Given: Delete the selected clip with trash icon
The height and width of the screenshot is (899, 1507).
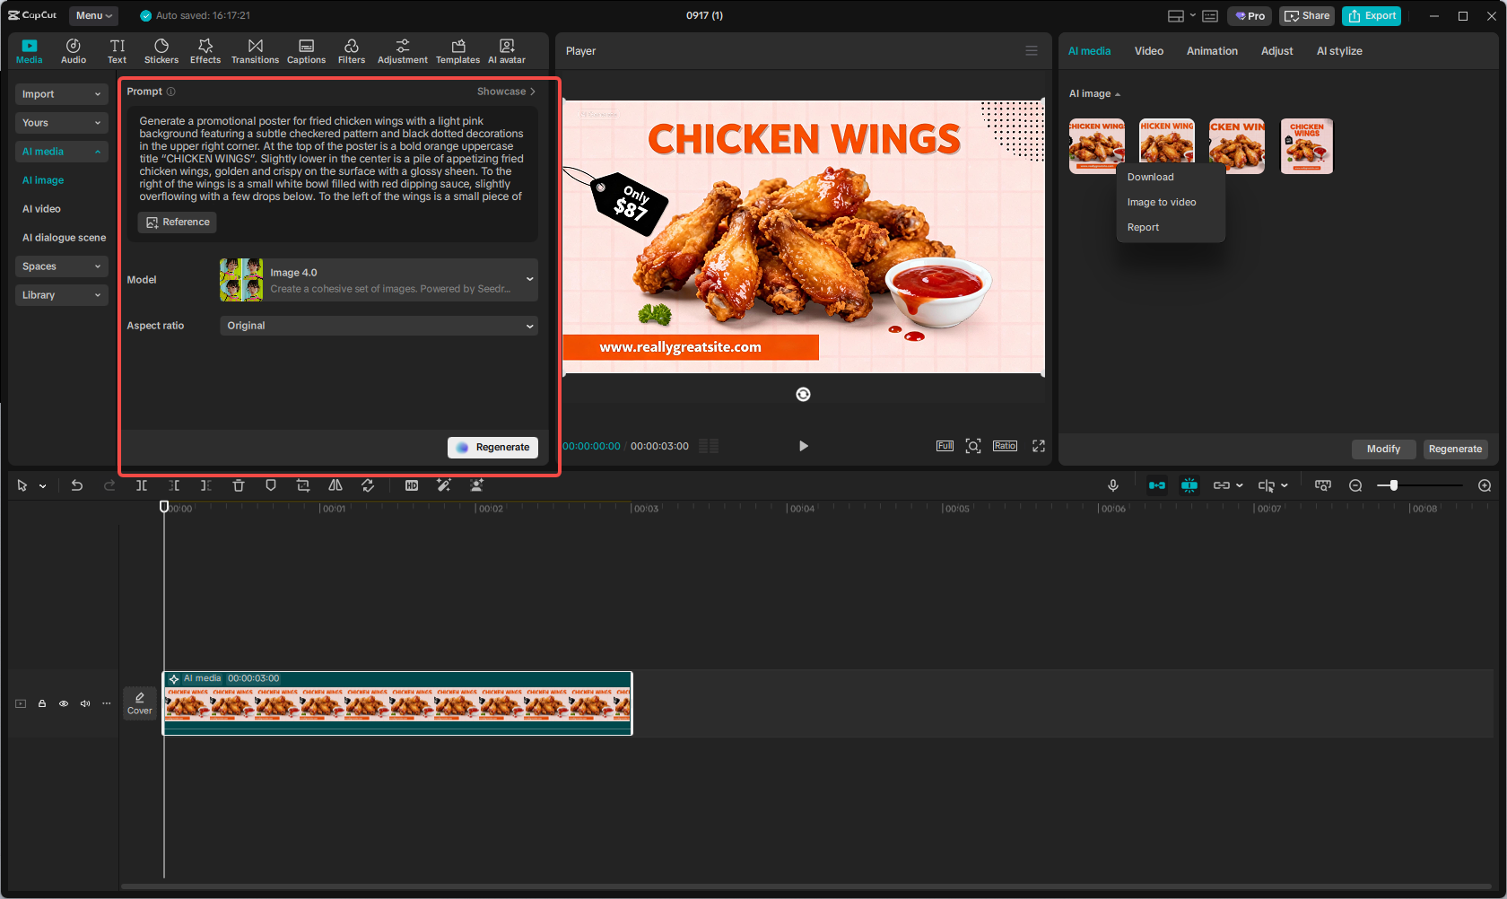Looking at the screenshot, I should point(239,485).
